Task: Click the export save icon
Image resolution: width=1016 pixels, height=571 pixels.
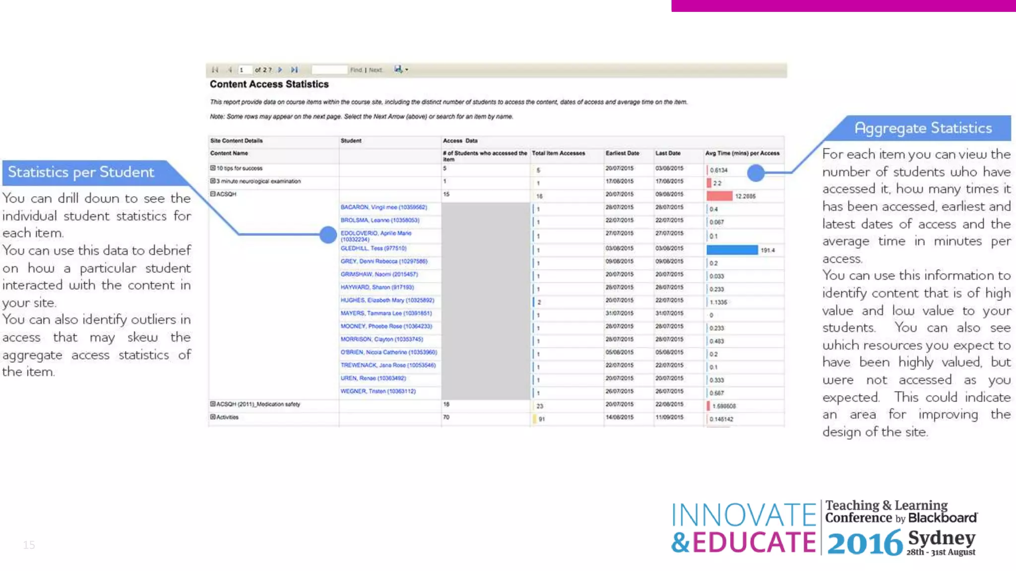Action: click(x=398, y=69)
